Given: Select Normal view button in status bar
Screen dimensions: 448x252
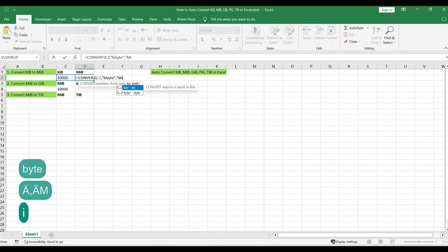Looking at the screenshot, I should point(369,242).
